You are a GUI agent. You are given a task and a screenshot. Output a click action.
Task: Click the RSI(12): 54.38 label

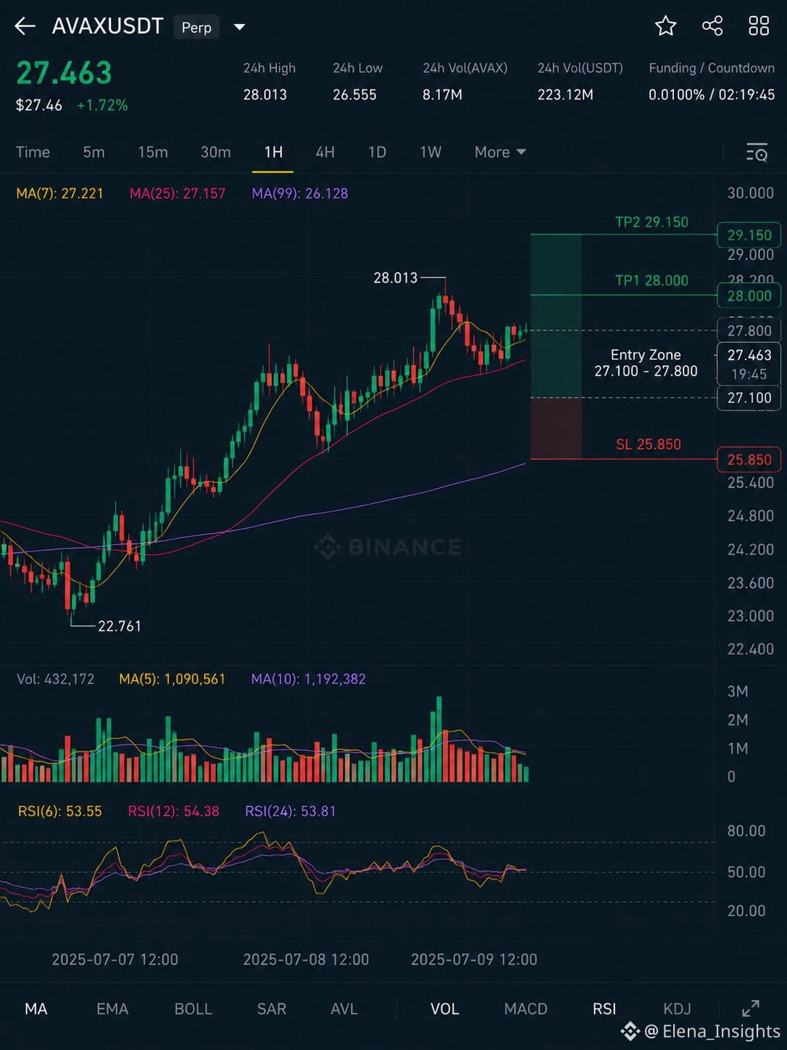(x=173, y=811)
